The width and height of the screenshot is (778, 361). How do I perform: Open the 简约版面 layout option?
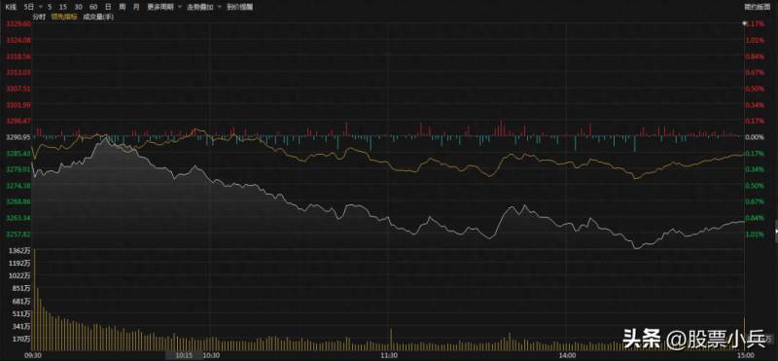tap(757, 7)
